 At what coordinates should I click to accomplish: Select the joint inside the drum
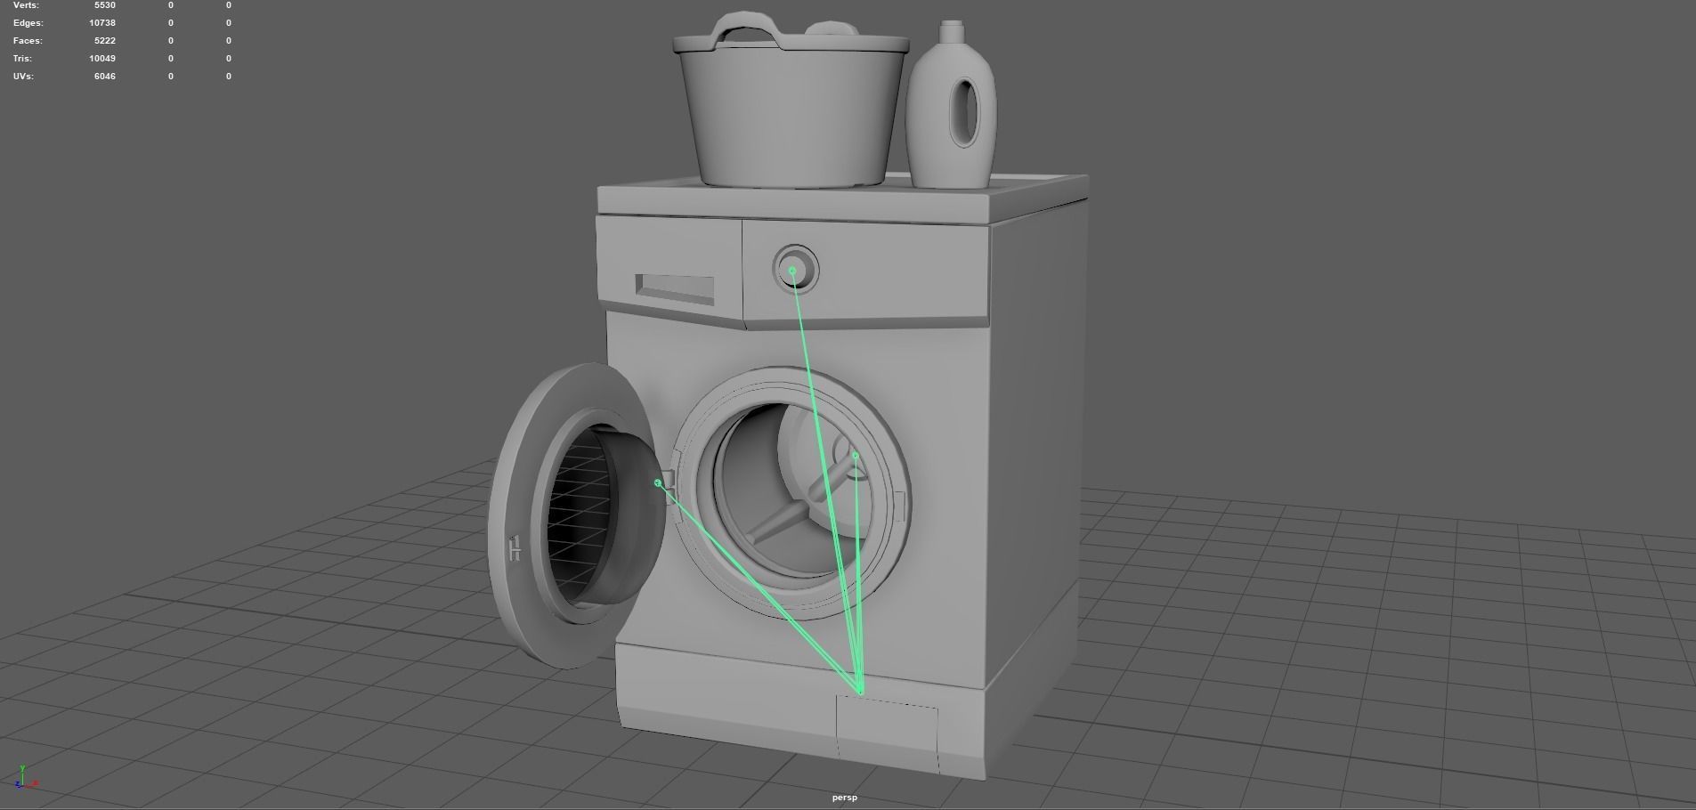tap(856, 456)
